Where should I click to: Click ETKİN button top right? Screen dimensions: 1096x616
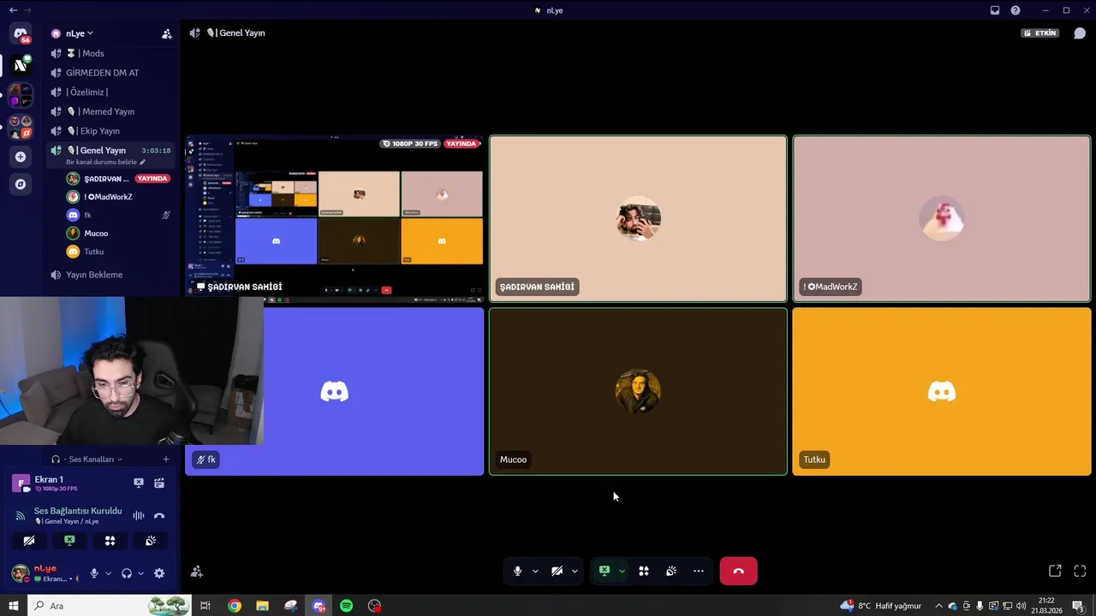1040,33
